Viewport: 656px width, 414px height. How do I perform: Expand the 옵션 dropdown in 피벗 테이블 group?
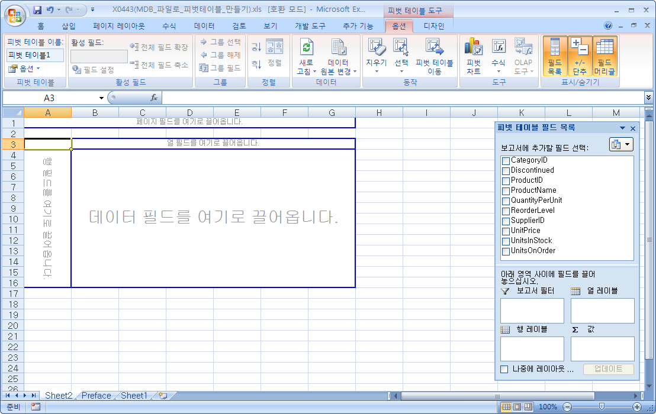pyautogui.click(x=24, y=69)
